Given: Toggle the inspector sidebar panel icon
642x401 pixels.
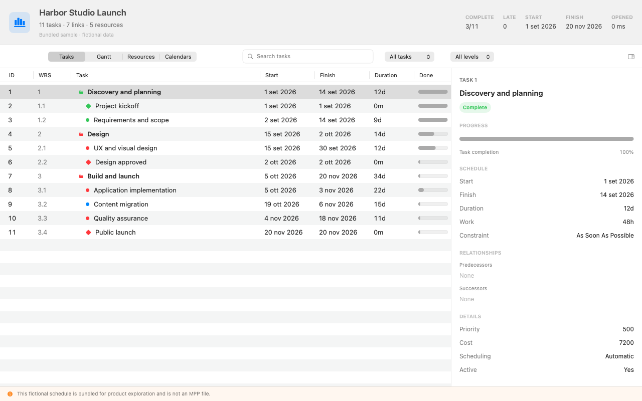Looking at the screenshot, I should pyautogui.click(x=631, y=57).
